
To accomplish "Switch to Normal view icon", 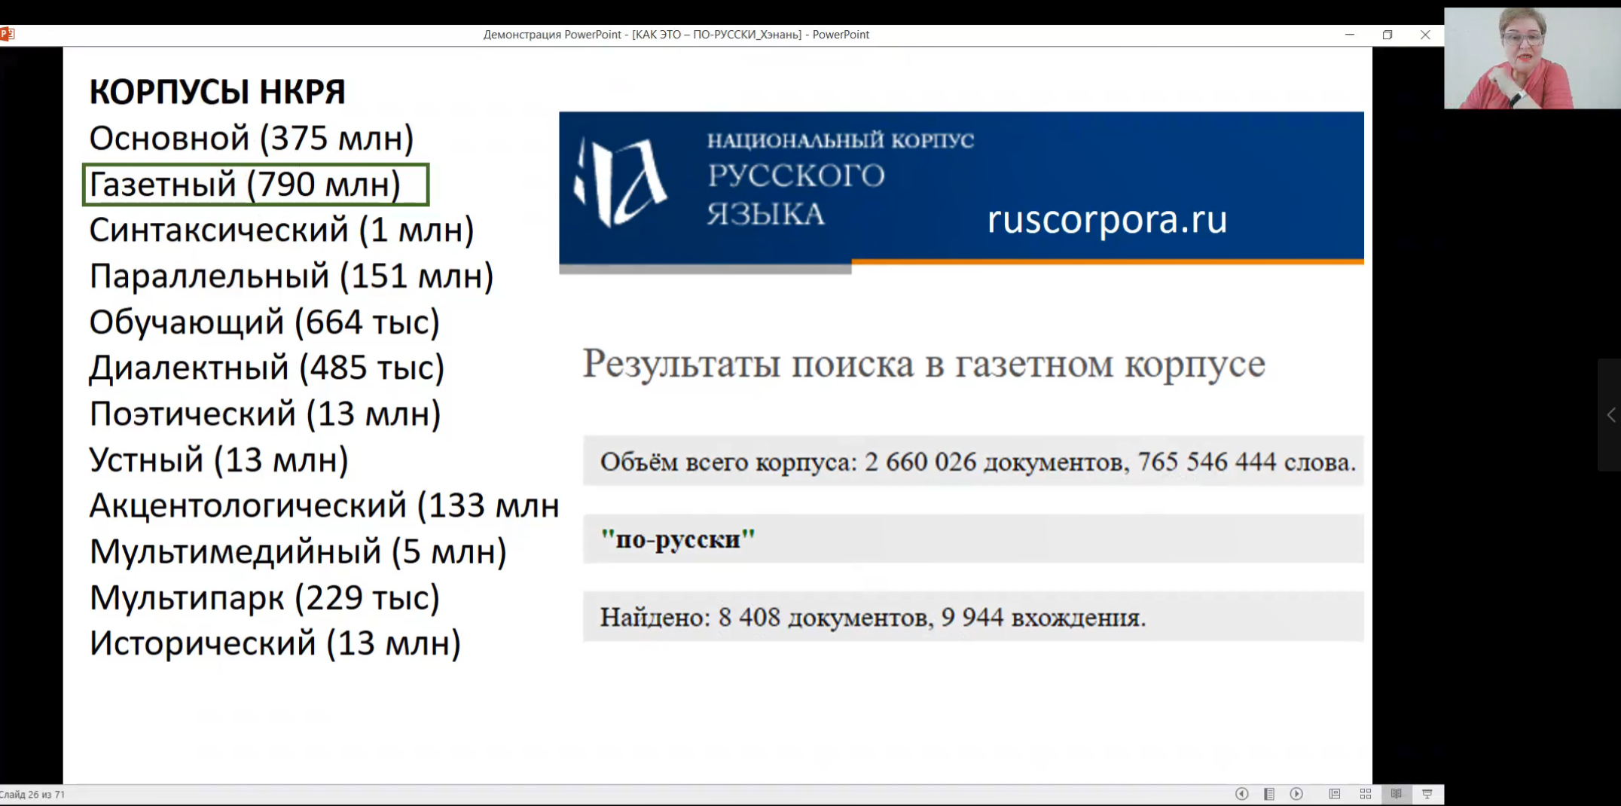I will (1335, 794).
